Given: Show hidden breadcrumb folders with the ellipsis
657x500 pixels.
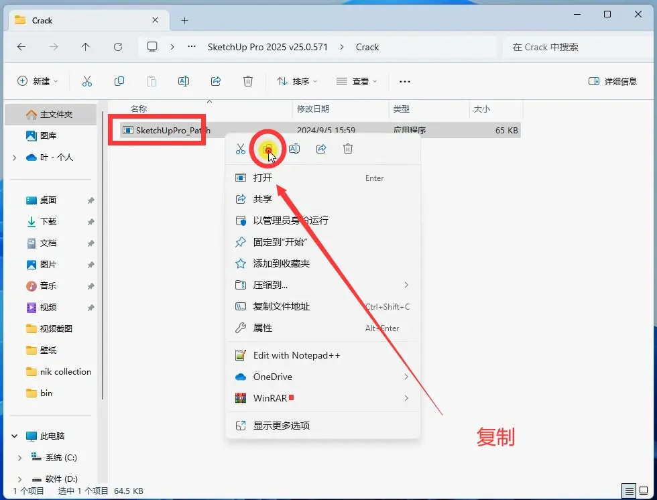Looking at the screenshot, I should tap(192, 46).
